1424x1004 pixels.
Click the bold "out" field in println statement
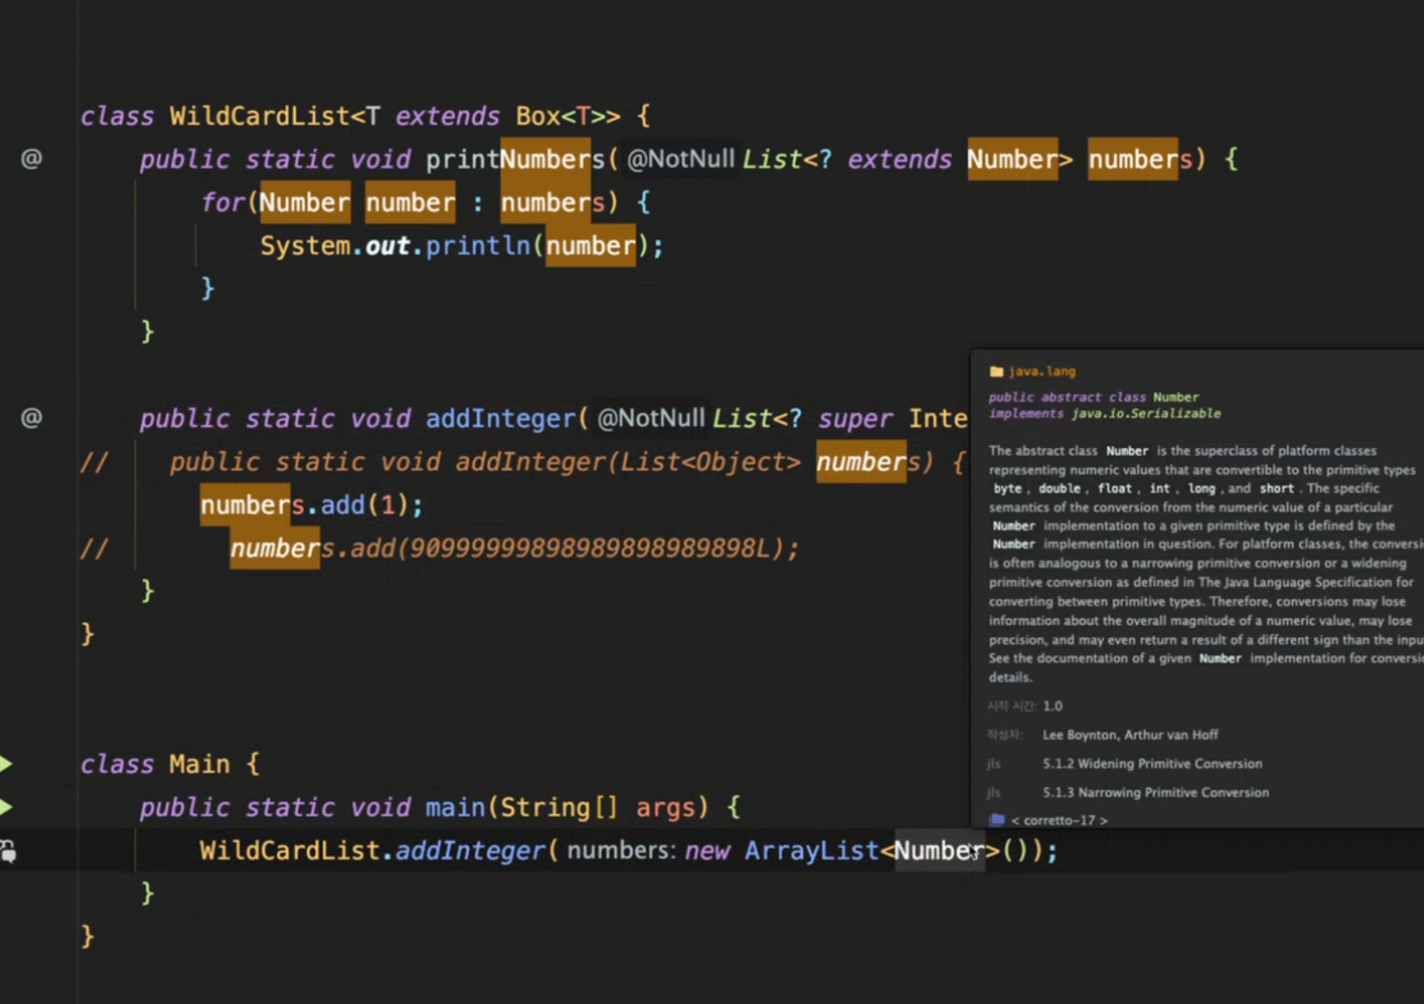coord(387,246)
